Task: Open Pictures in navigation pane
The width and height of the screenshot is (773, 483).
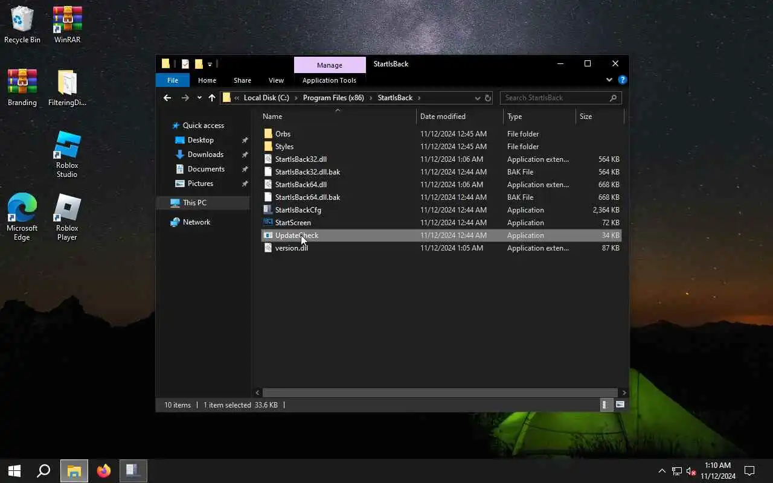Action: point(200,184)
